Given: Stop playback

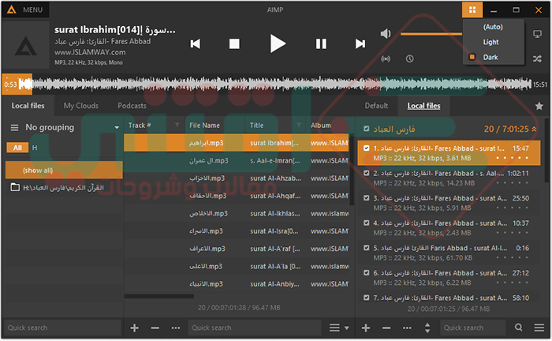Looking at the screenshot, I should click(x=234, y=44).
